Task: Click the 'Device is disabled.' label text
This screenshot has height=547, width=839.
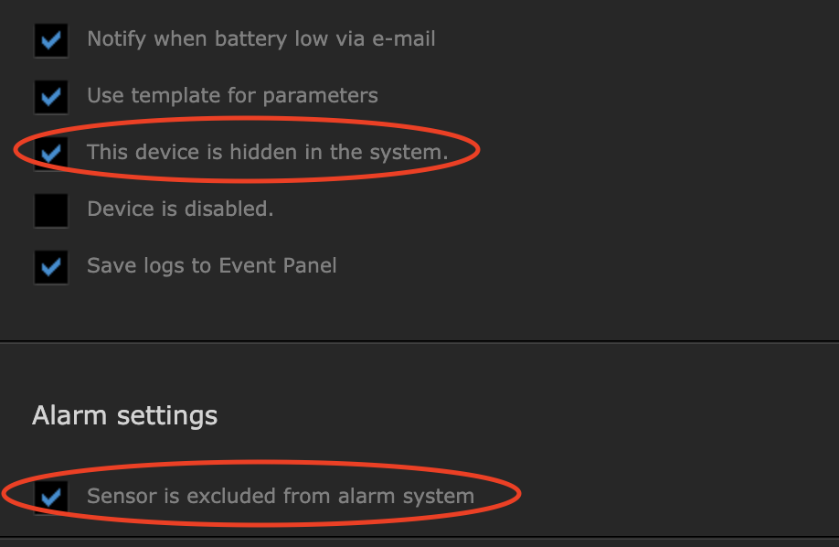Action: [180, 209]
